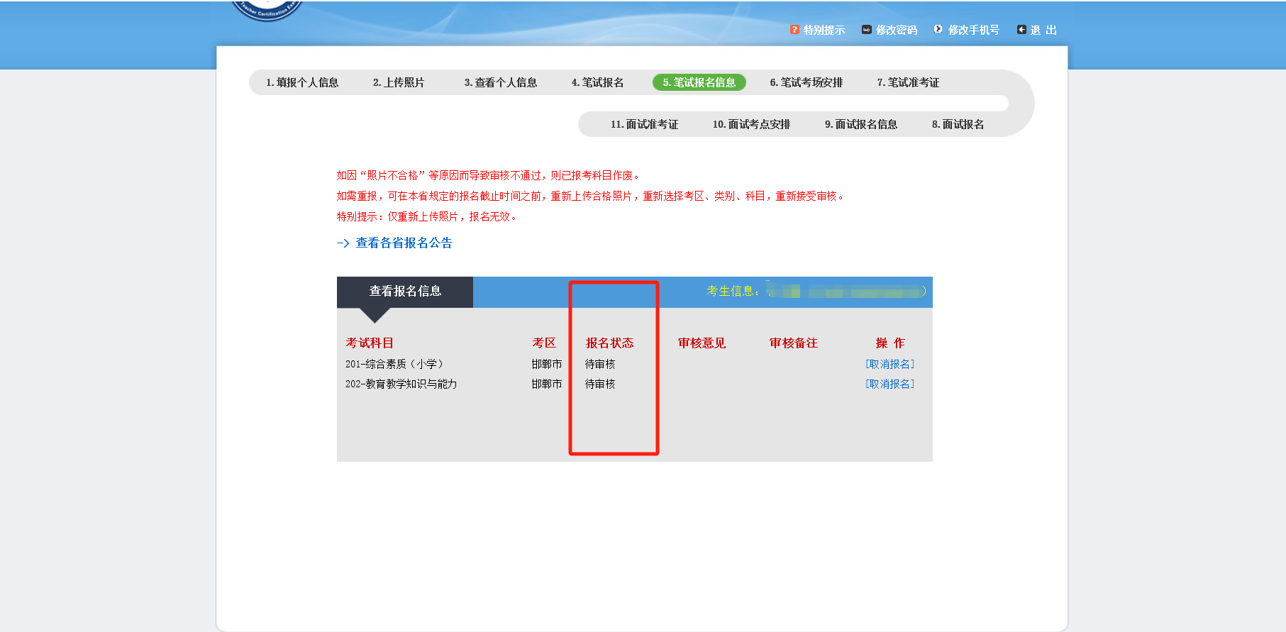Click the 考试科目 column header

[370, 343]
